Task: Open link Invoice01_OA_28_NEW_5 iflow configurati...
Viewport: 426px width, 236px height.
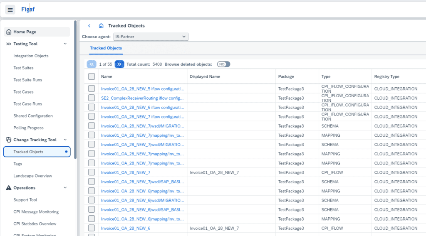Action: [x=143, y=88]
